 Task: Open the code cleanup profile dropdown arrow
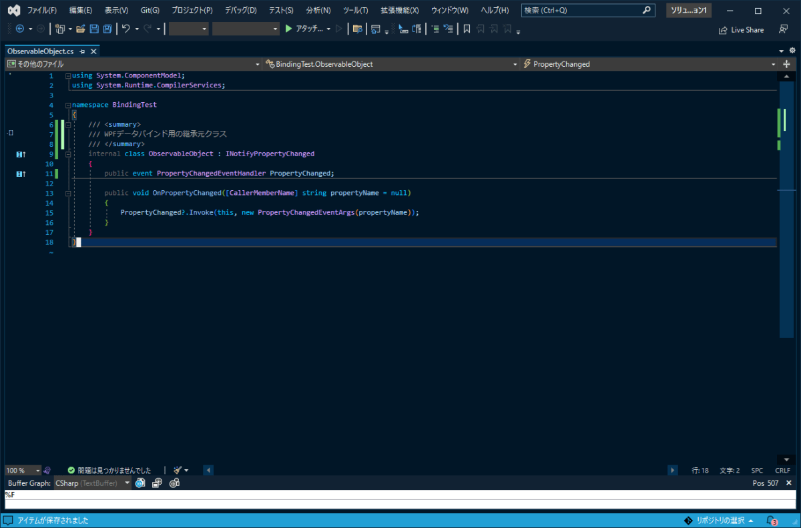click(186, 470)
